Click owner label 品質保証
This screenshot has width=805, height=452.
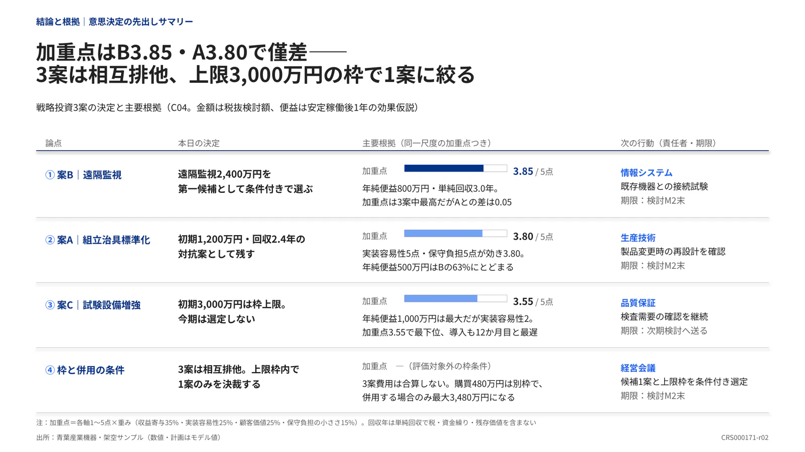(x=638, y=303)
